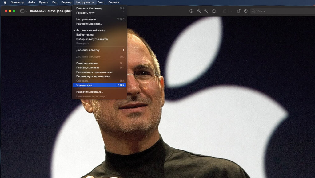Expand the Добавить пометку submenu
Screen dimensions: 315x178
[99, 50]
